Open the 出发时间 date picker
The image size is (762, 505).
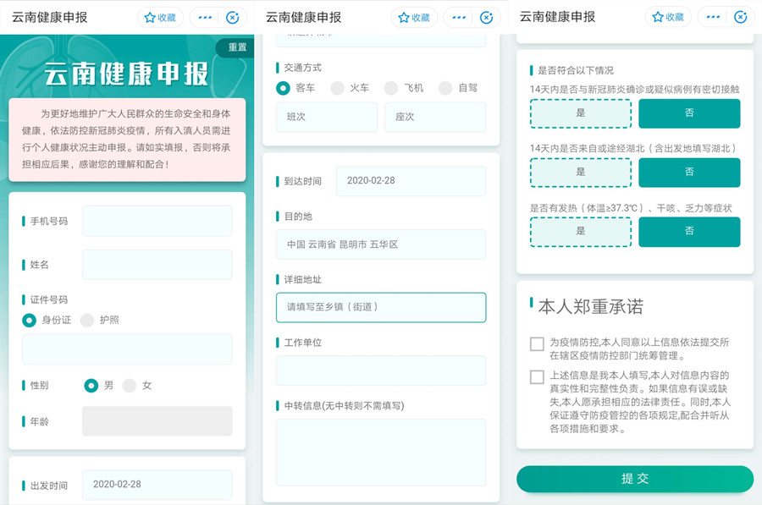(x=157, y=485)
